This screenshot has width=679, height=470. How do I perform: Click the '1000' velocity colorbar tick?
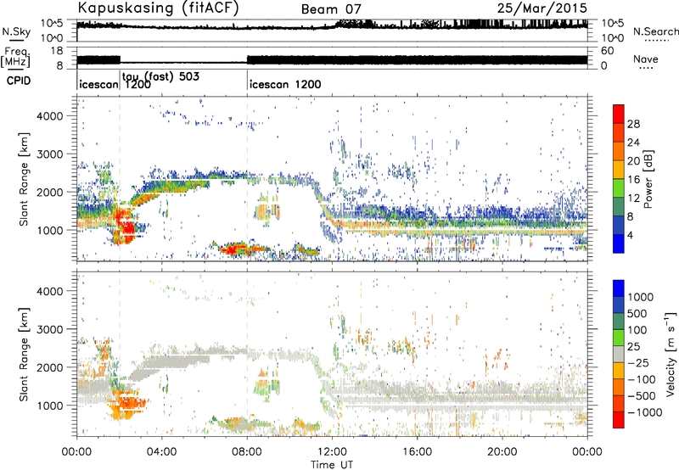641,297
